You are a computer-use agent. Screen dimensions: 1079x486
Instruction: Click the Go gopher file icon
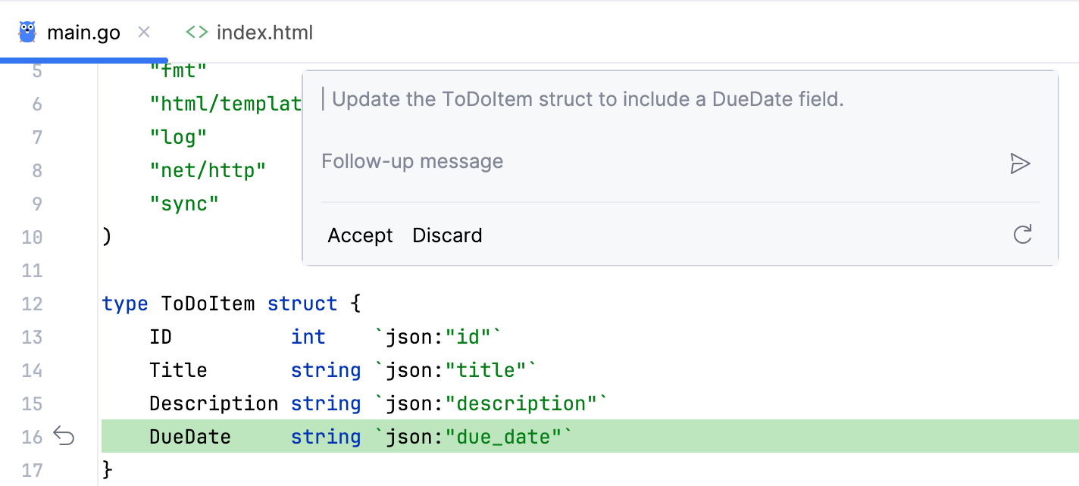click(x=27, y=32)
